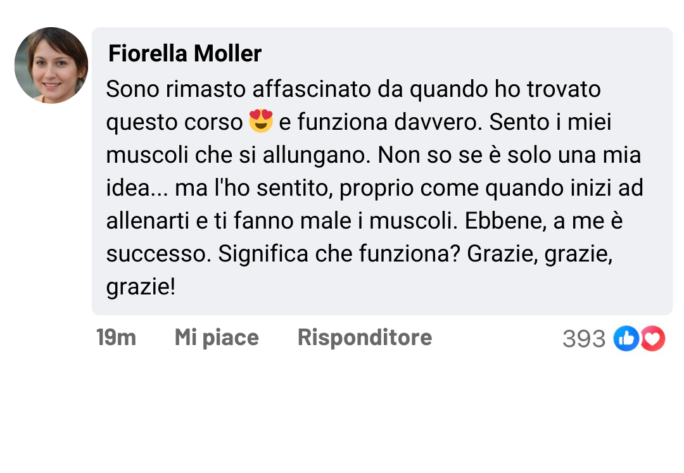Open Fiorella Moller's profile picture
Image resolution: width=684 pixels, height=473 pixels.
(x=51, y=65)
